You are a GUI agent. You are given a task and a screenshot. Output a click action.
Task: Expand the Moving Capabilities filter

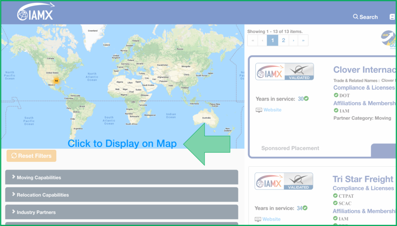[x=121, y=177]
